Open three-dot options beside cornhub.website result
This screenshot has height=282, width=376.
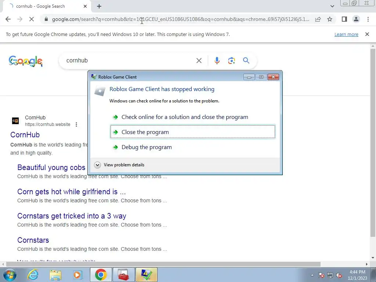76,124
